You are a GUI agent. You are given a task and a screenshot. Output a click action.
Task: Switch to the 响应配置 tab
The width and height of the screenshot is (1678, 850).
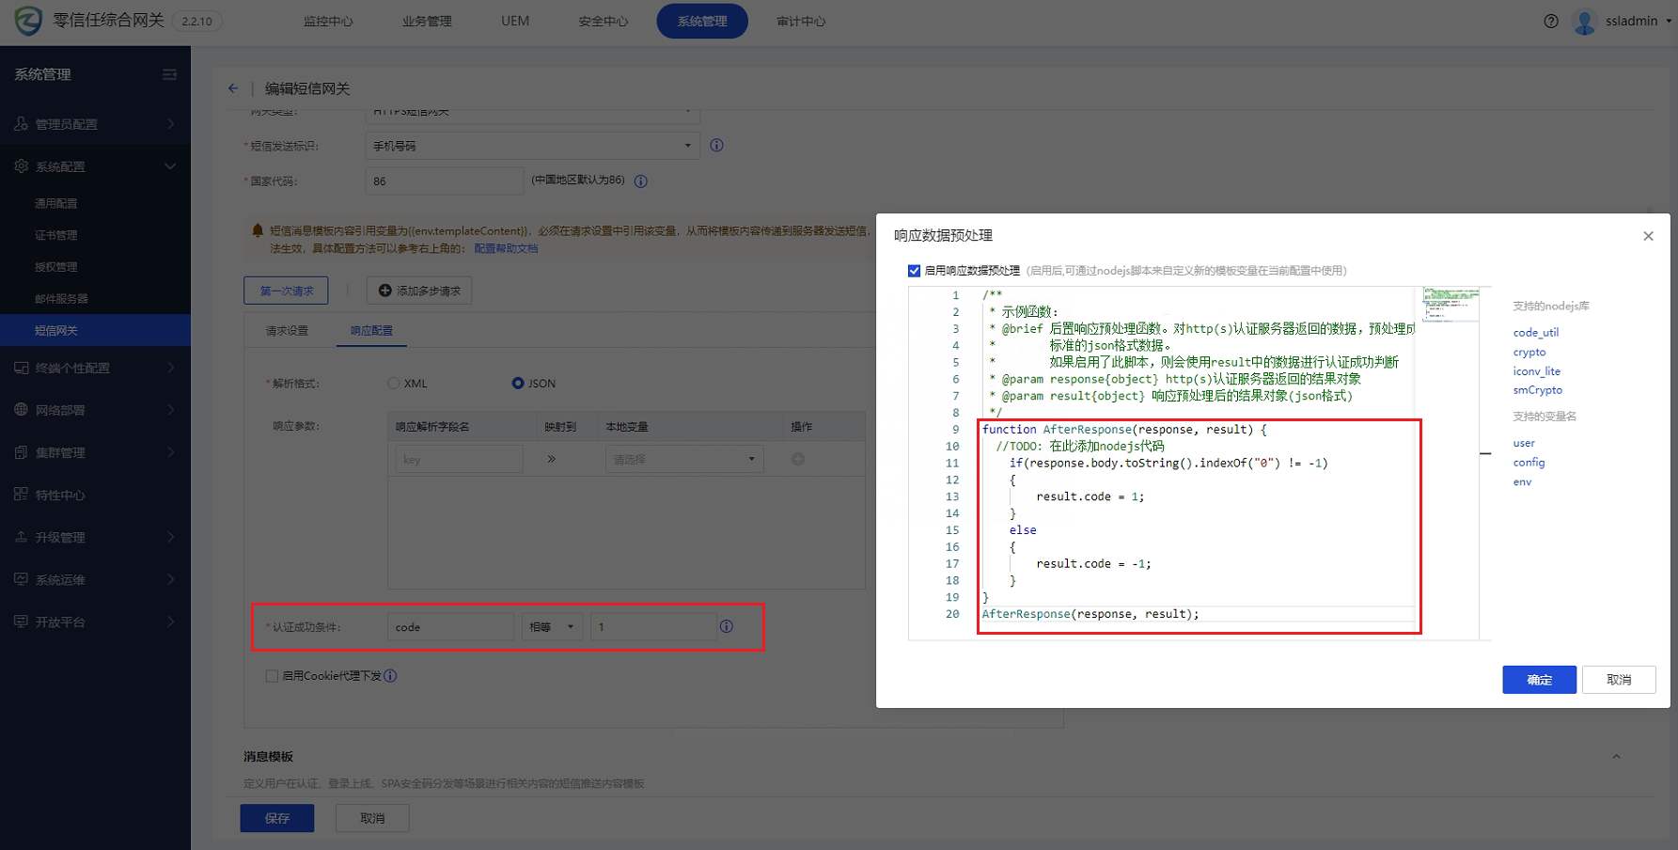[x=371, y=331]
